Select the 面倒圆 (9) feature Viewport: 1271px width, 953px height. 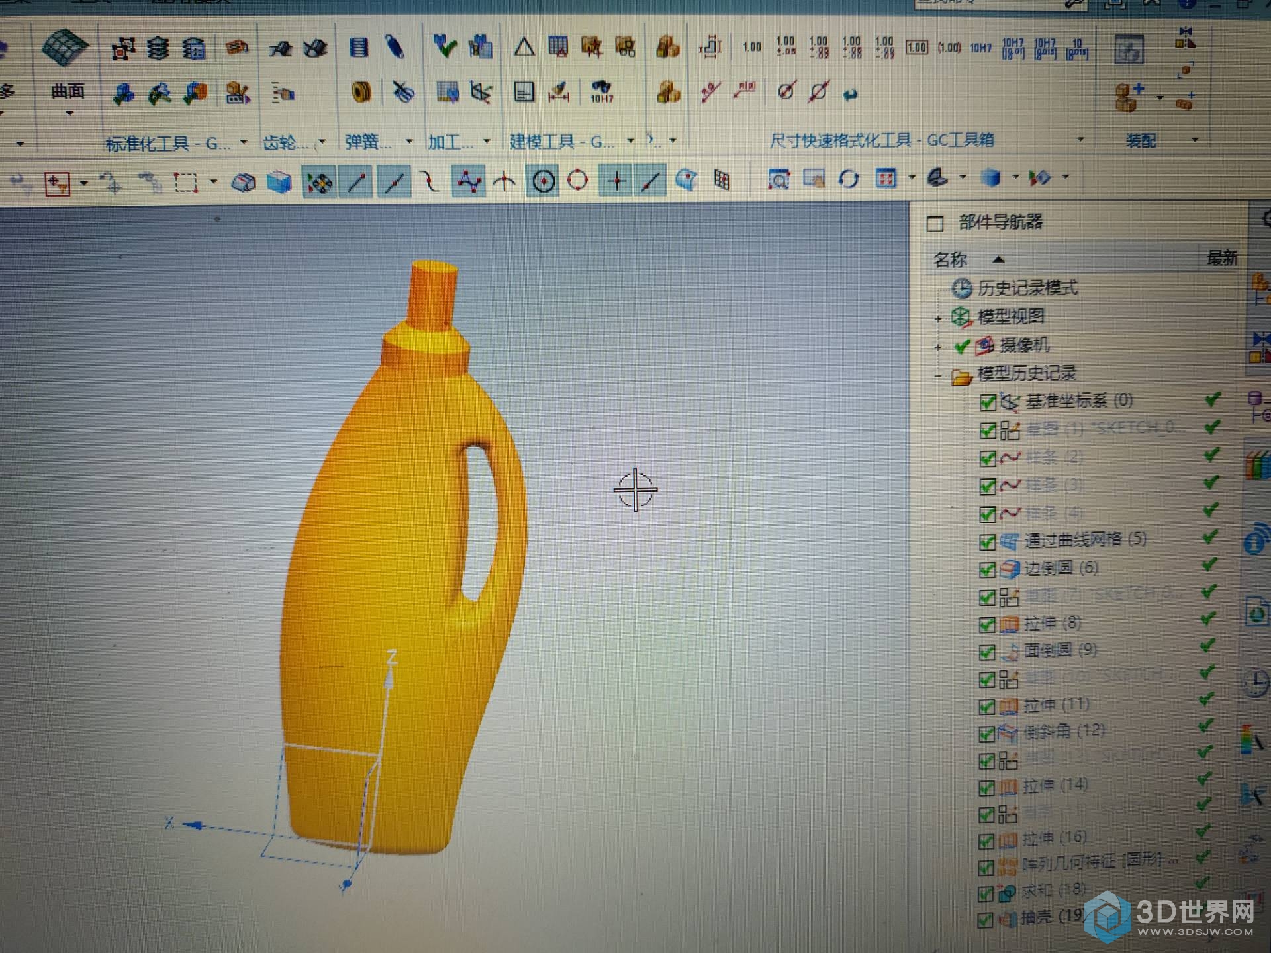[x=1060, y=650]
